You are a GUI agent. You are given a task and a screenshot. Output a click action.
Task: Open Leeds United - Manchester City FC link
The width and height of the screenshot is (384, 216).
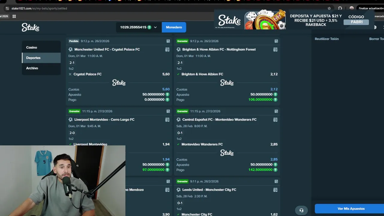[x=209, y=190]
